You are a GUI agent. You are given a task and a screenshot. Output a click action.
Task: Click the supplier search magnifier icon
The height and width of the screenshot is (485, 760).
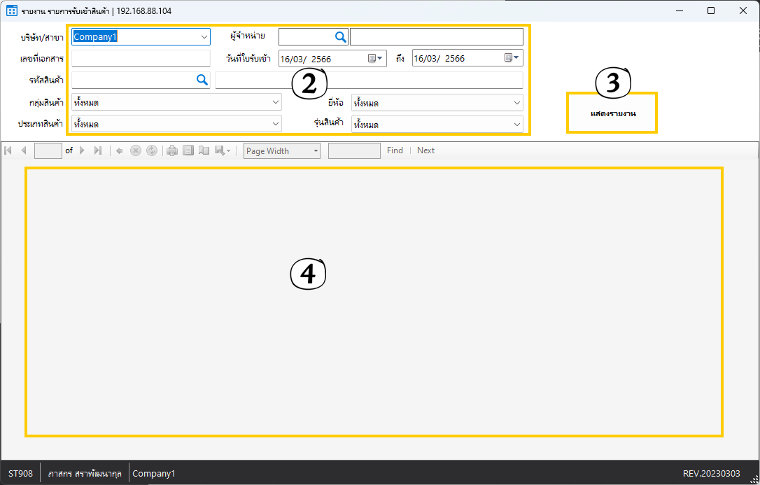coord(340,37)
